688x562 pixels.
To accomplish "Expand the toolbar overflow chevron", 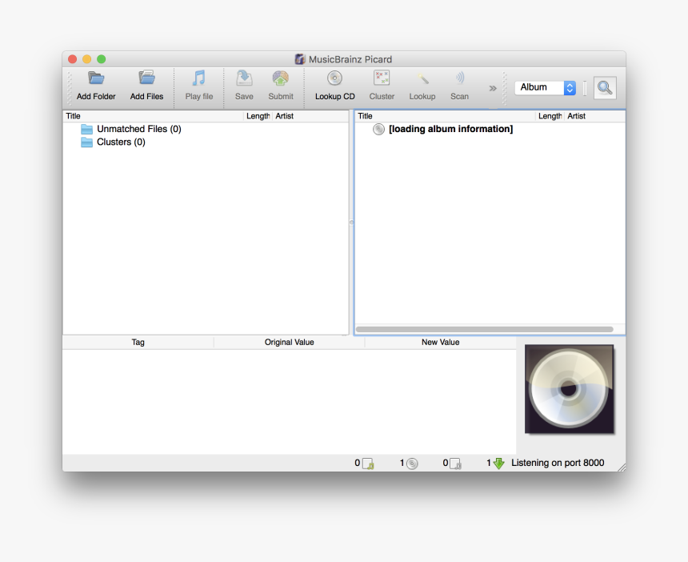I will pyautogui.click(x=492, y=88).
